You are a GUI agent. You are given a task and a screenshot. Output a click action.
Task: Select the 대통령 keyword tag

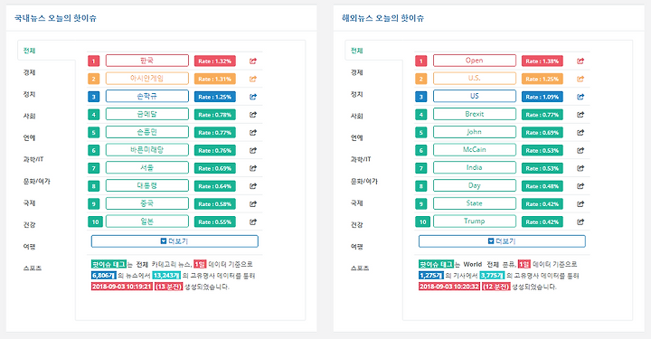147,185
